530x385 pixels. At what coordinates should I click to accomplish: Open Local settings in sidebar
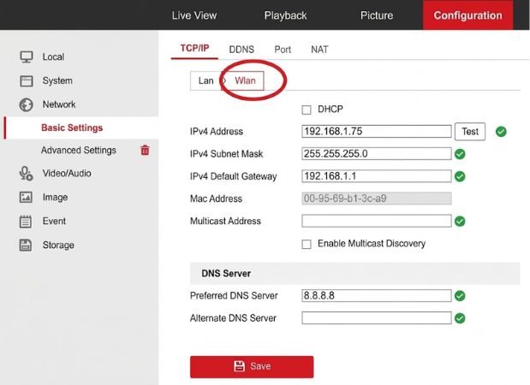[53, 56]
